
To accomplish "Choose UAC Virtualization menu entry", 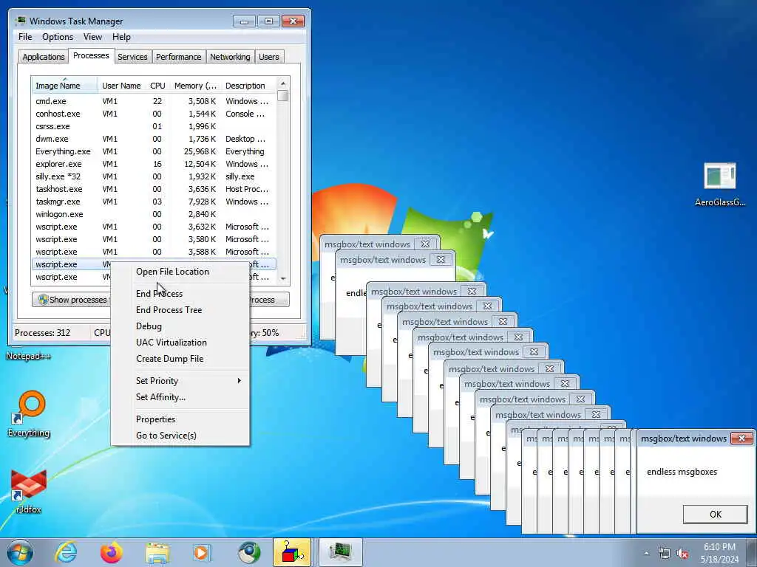I will 180,343.
